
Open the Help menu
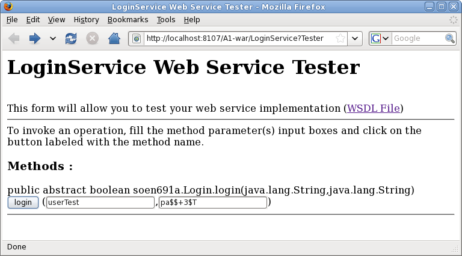[192, 20]
